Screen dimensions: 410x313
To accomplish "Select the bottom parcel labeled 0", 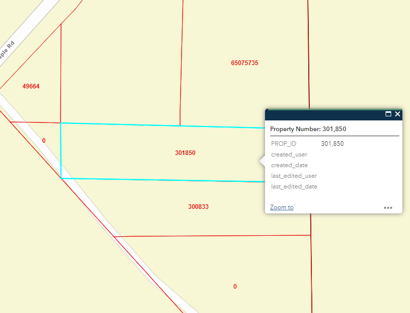I will coord(235,287).
